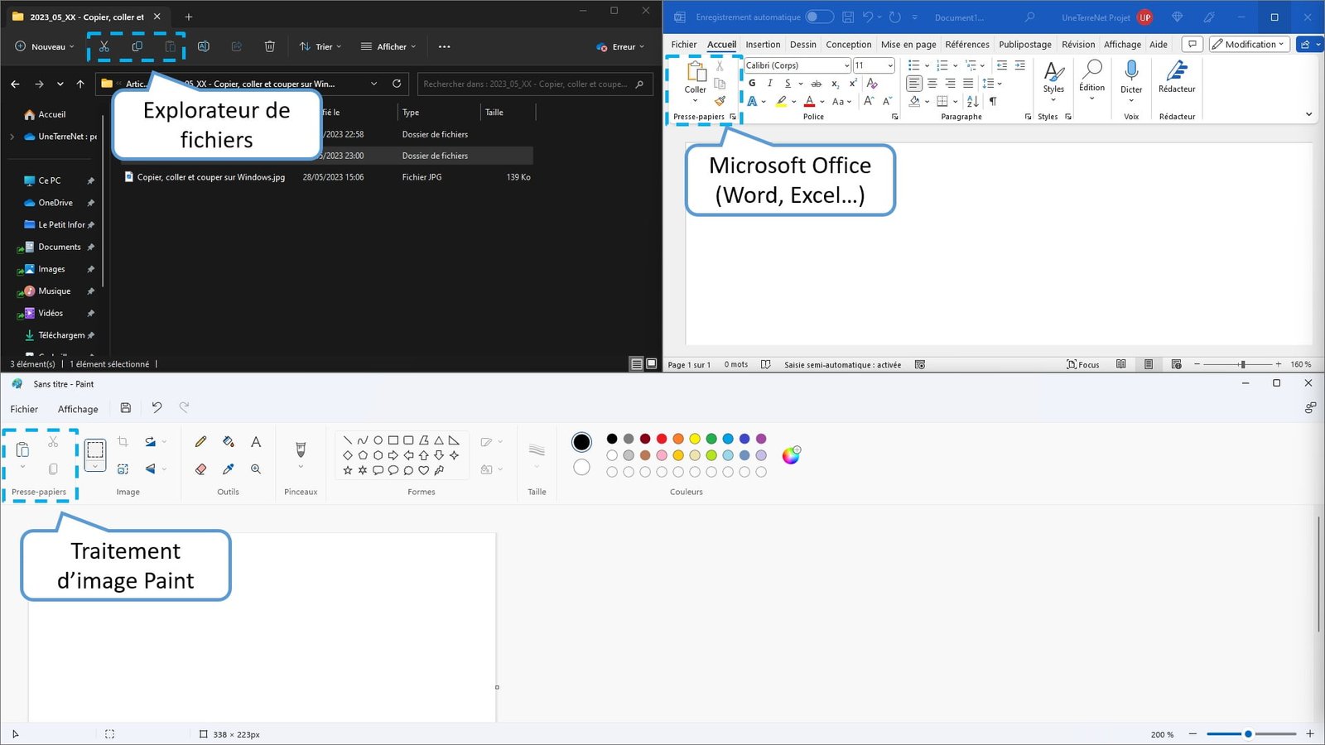
Task: Toggle italic formatting in Word
Action: coord(769,83)
